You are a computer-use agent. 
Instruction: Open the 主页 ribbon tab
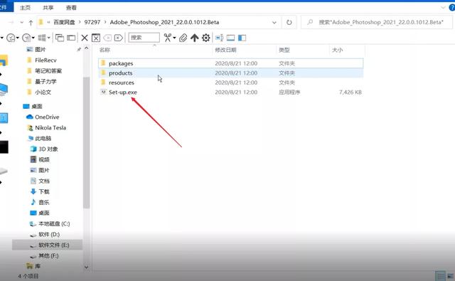click(25, 8)
